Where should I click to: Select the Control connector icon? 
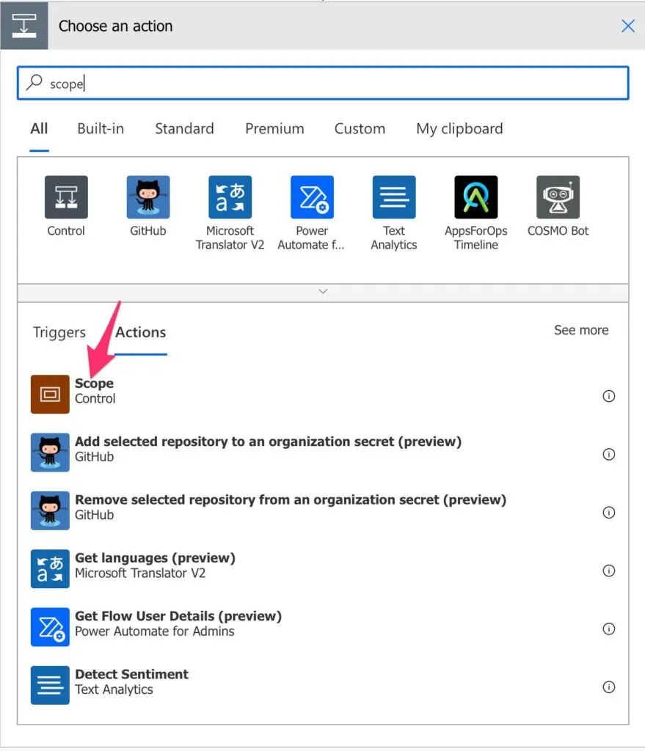(66, 197)
